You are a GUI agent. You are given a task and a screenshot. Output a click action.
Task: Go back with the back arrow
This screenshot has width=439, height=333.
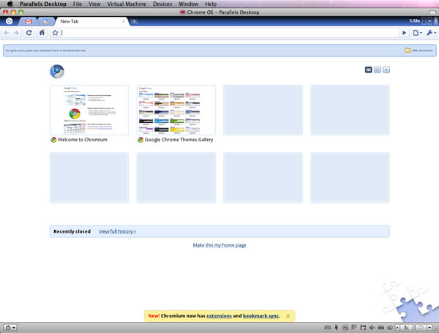coord(6,33)
